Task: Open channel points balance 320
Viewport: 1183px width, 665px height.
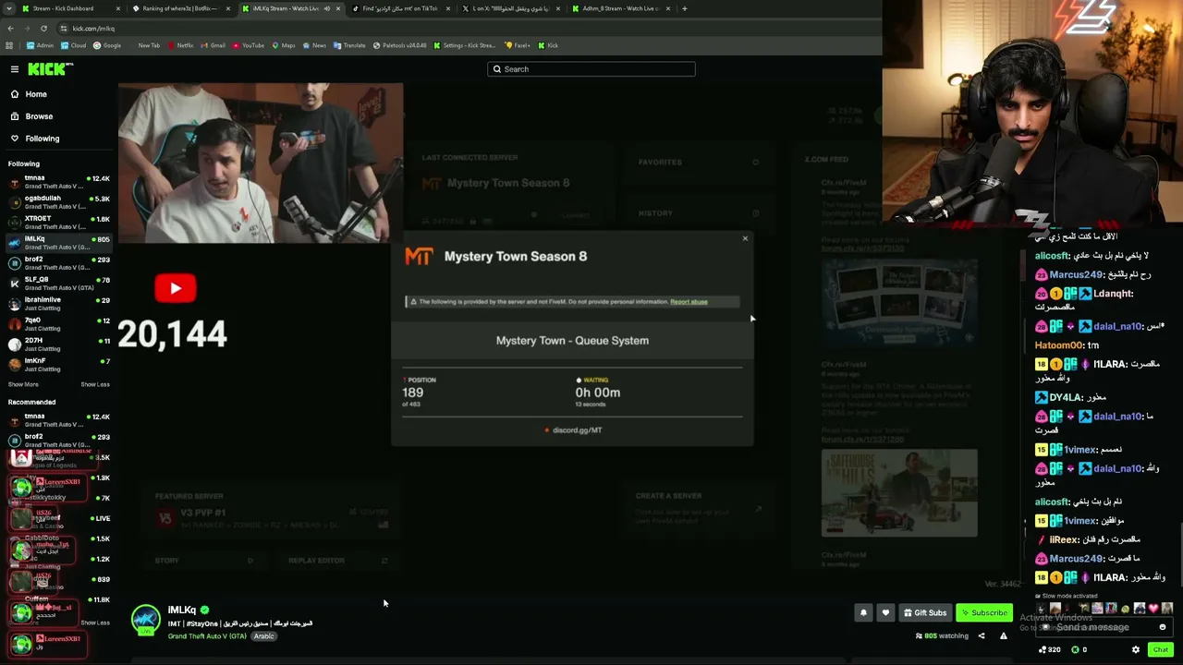Action: [1049, 649]
